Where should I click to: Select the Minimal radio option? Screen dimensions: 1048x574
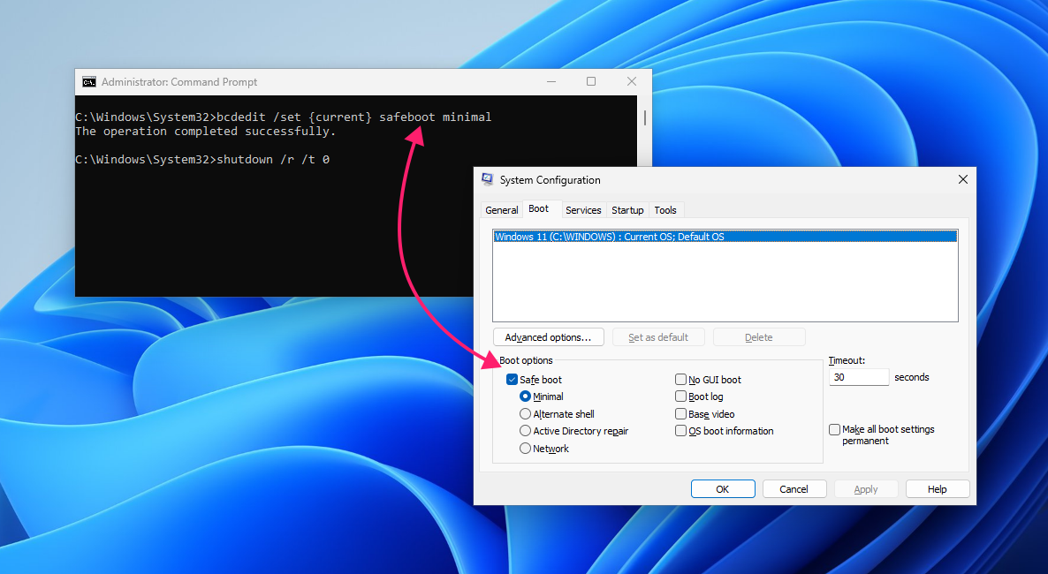point(526,397)
